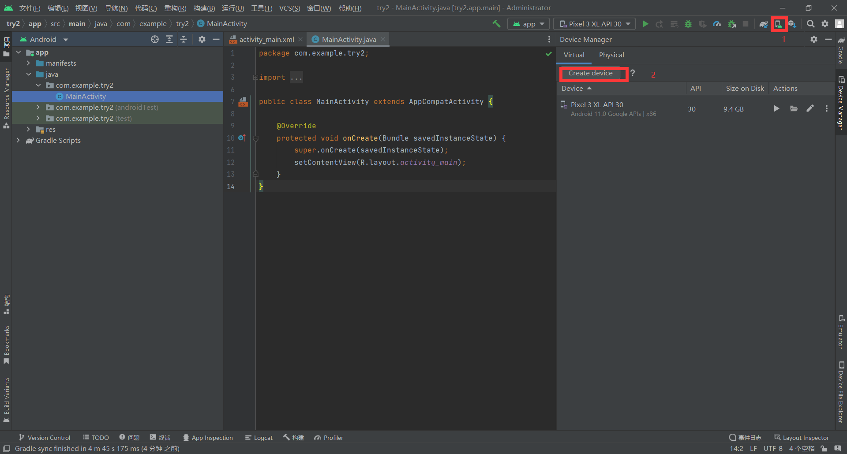Open the Profiler tool window
The image size is (847, 454).
(x=329, y=438)
